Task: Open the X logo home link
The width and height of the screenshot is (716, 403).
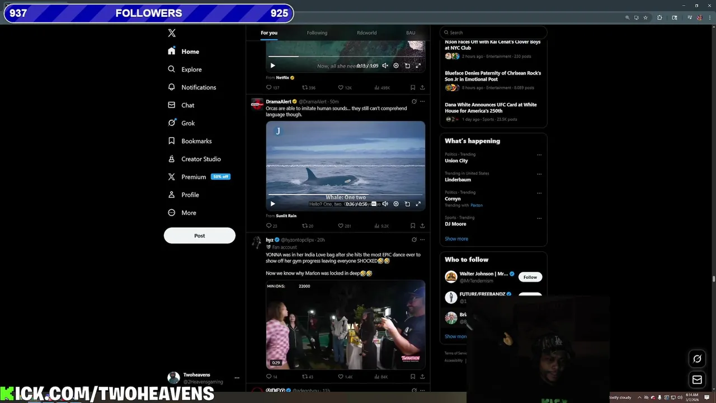Action: click(x=172, y=33)
